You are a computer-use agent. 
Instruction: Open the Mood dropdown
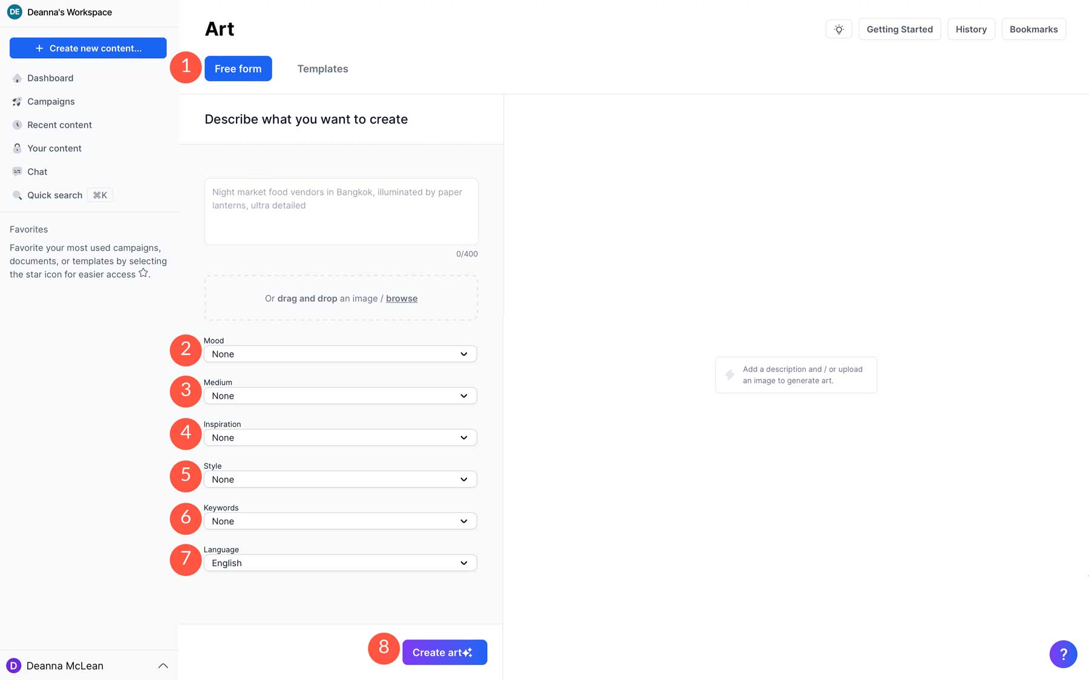tap(340, 354)
